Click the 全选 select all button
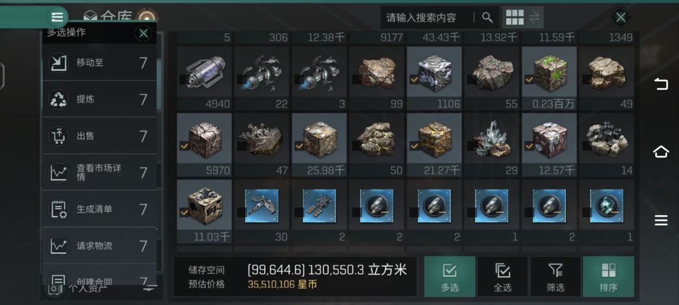 tap(502, 277)
